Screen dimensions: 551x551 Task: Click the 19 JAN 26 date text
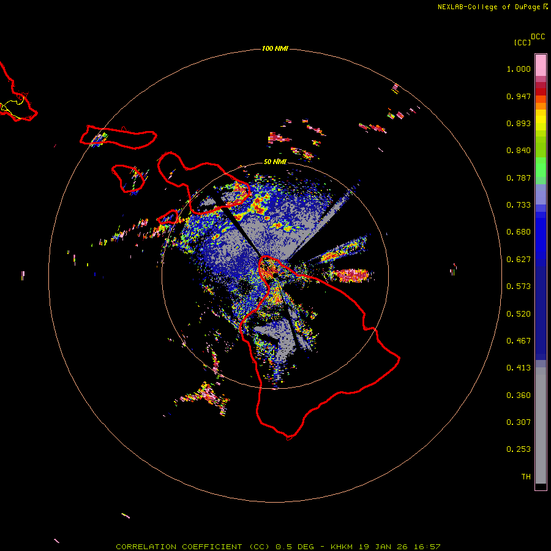(x=383, y=547)
